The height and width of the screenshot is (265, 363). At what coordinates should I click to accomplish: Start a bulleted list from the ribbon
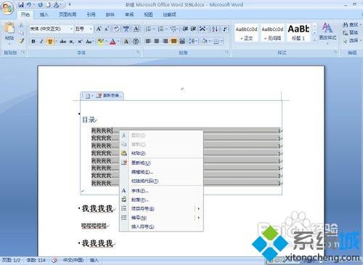(x=148, y=29)
